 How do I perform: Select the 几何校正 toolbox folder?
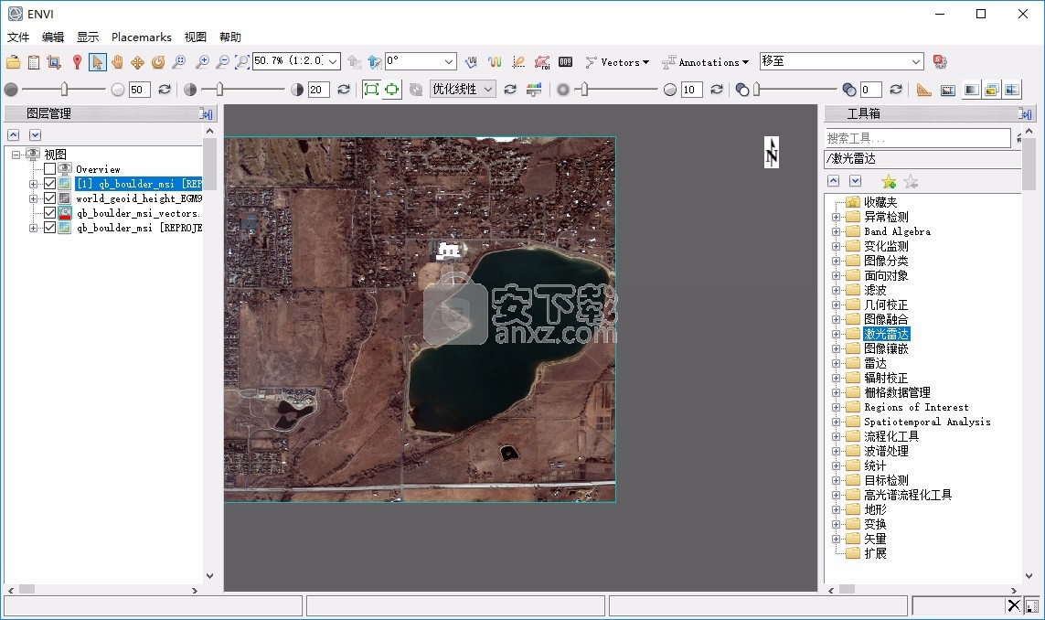(886, 305)
